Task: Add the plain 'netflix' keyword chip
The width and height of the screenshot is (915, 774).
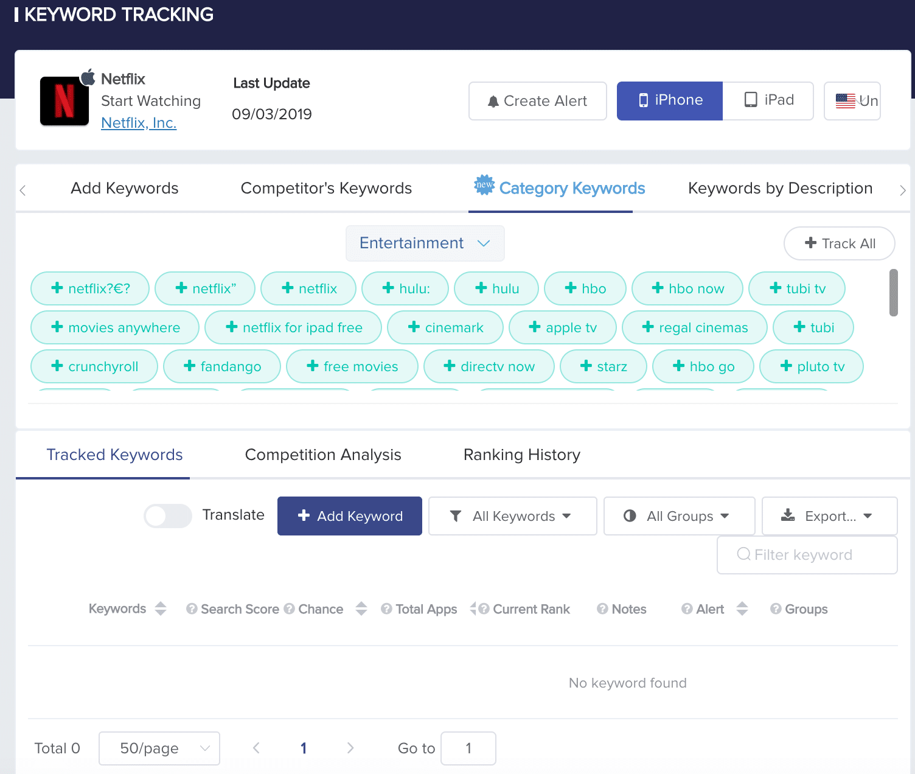Action: point(308,288)
